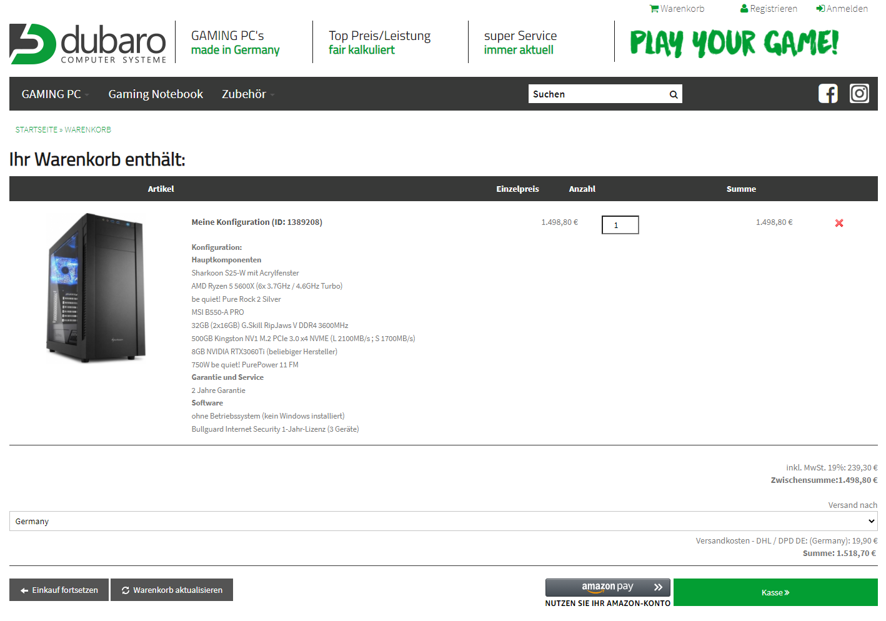Expand Zubehör menu

tap(248, 94)
